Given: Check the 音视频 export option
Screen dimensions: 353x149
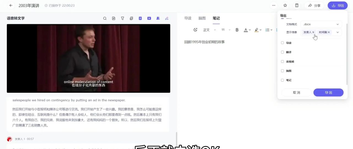Looking at the screenshot, I should [282, 62].
